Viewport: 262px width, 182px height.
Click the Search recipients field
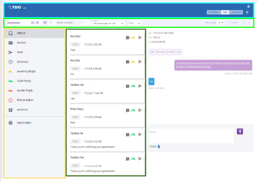68,23
